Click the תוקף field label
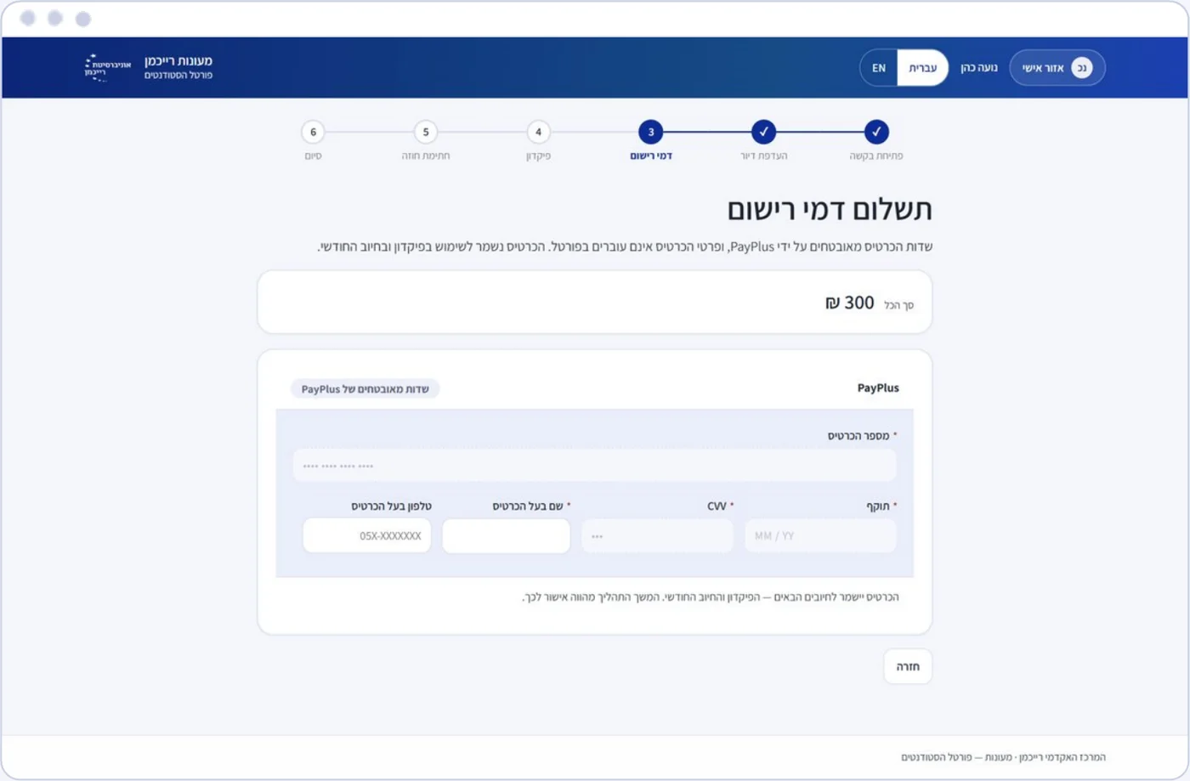 tap(878, 507)
